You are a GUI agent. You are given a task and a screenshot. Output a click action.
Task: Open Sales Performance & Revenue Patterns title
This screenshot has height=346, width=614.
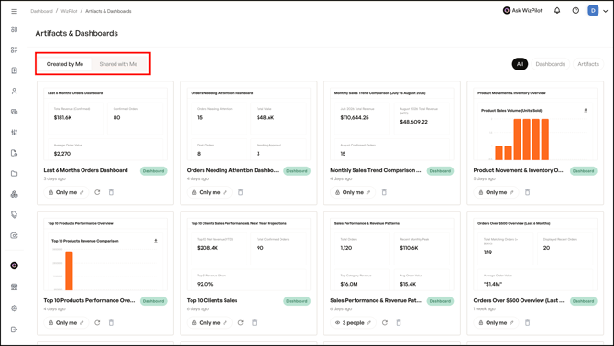coord(376,300)
